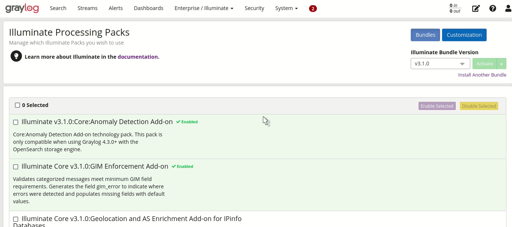
Task: Check the GIM Enforcement Add-on pack
Action: tap(16, 167)
